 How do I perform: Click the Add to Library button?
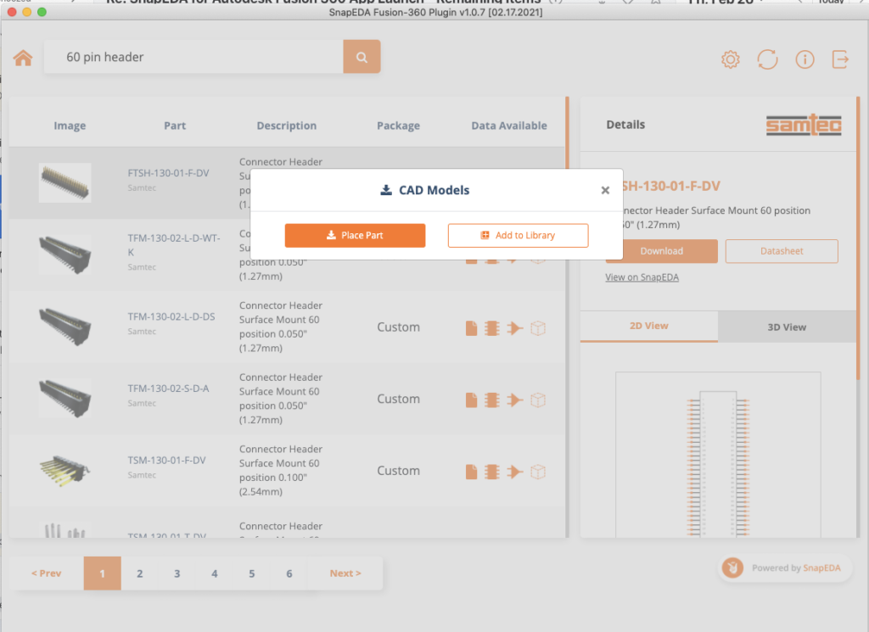click(518, 235)
